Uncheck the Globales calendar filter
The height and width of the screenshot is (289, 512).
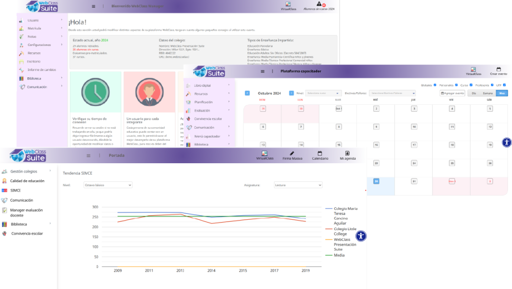click(x=435, y=85)
